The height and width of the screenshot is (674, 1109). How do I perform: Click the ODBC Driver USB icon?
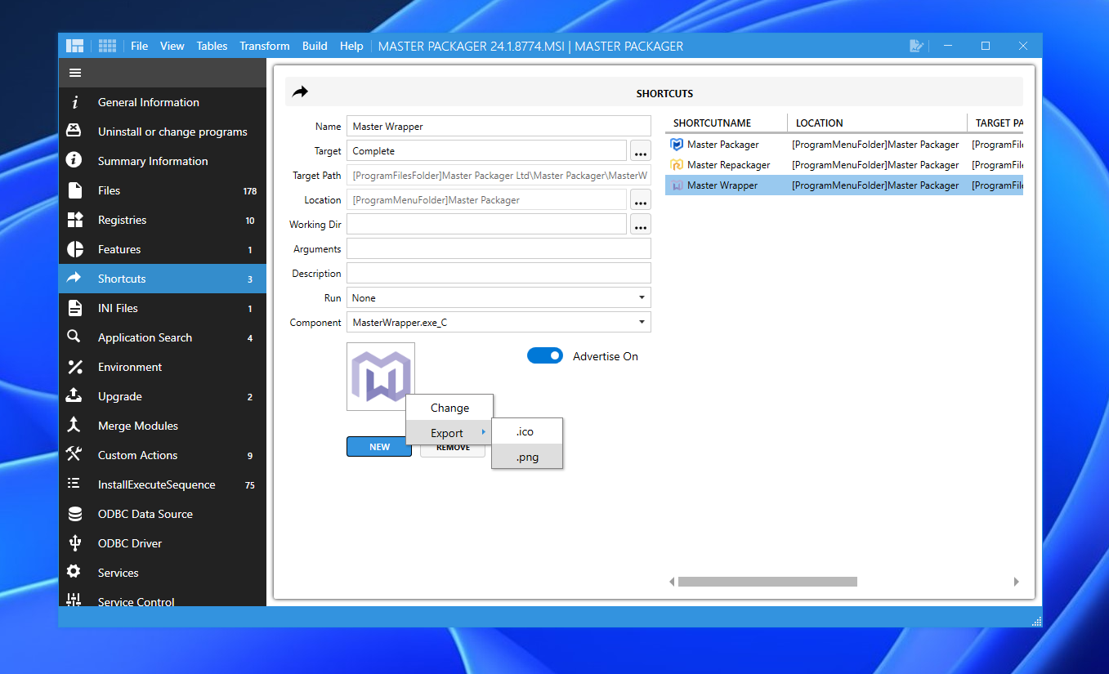[x=74, y=543]
